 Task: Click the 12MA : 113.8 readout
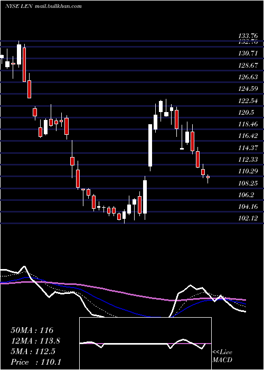point(35,341)
